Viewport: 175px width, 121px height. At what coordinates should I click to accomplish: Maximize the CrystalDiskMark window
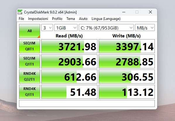[x=137, y=12]
